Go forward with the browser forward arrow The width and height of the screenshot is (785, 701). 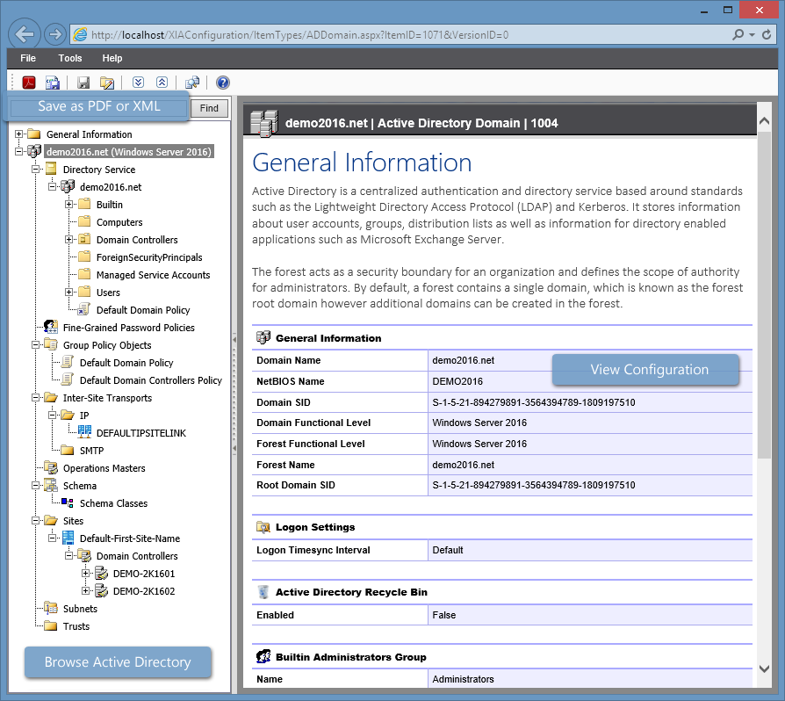(55, 34)
